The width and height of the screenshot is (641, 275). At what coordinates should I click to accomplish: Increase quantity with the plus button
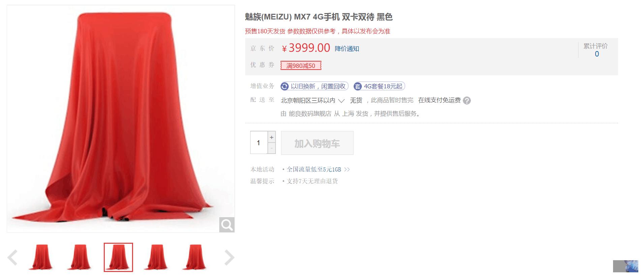(271, 137)
